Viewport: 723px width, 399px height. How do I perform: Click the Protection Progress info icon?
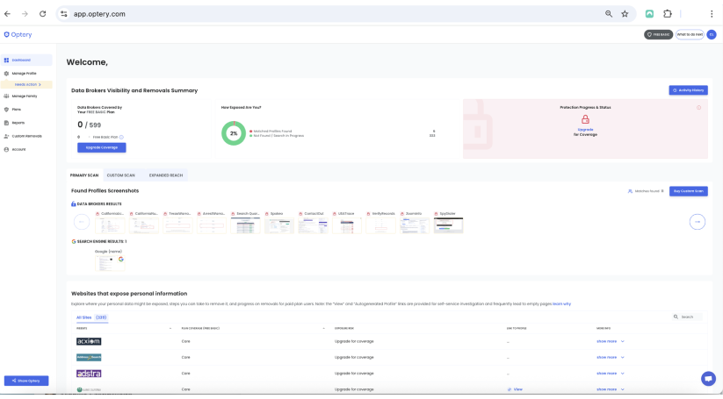tap(698, 108)
